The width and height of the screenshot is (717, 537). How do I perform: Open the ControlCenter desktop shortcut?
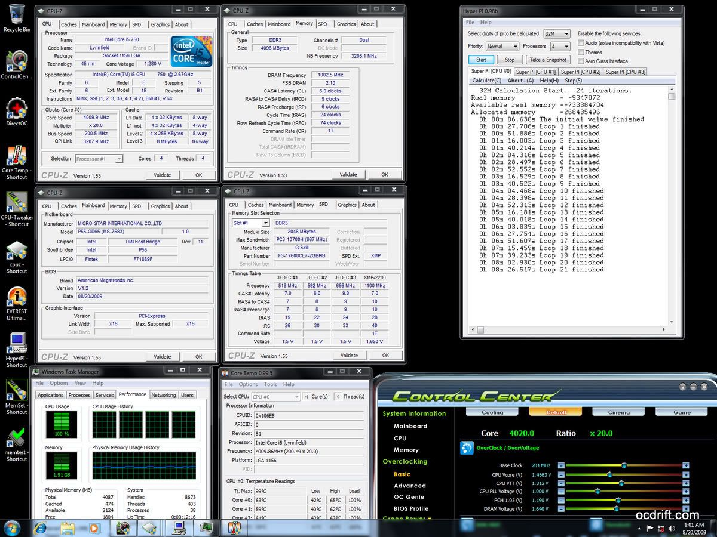point(17,62)
